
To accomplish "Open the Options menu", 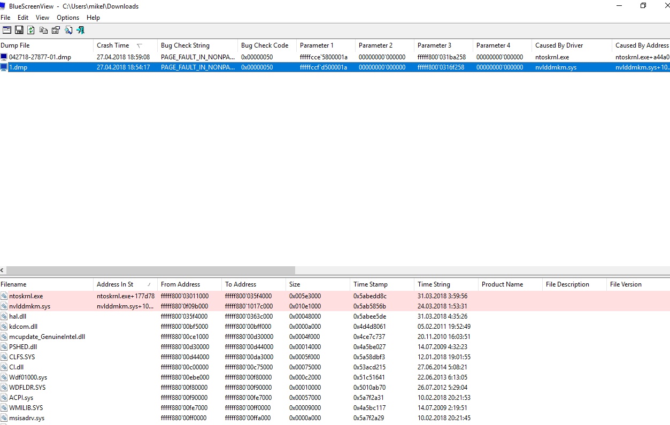I will click(x=68, y=18).
